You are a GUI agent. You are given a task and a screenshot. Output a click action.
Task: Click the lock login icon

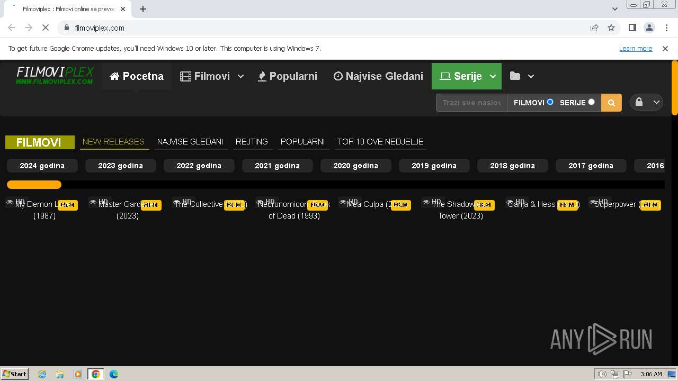(639, 102)
